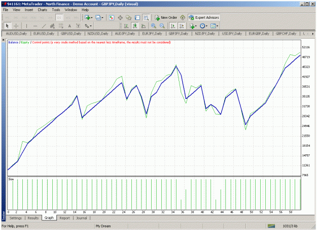The image size is (317, 230).
Task: Select the equidistant channel tool
Action: tap(52, 26)
